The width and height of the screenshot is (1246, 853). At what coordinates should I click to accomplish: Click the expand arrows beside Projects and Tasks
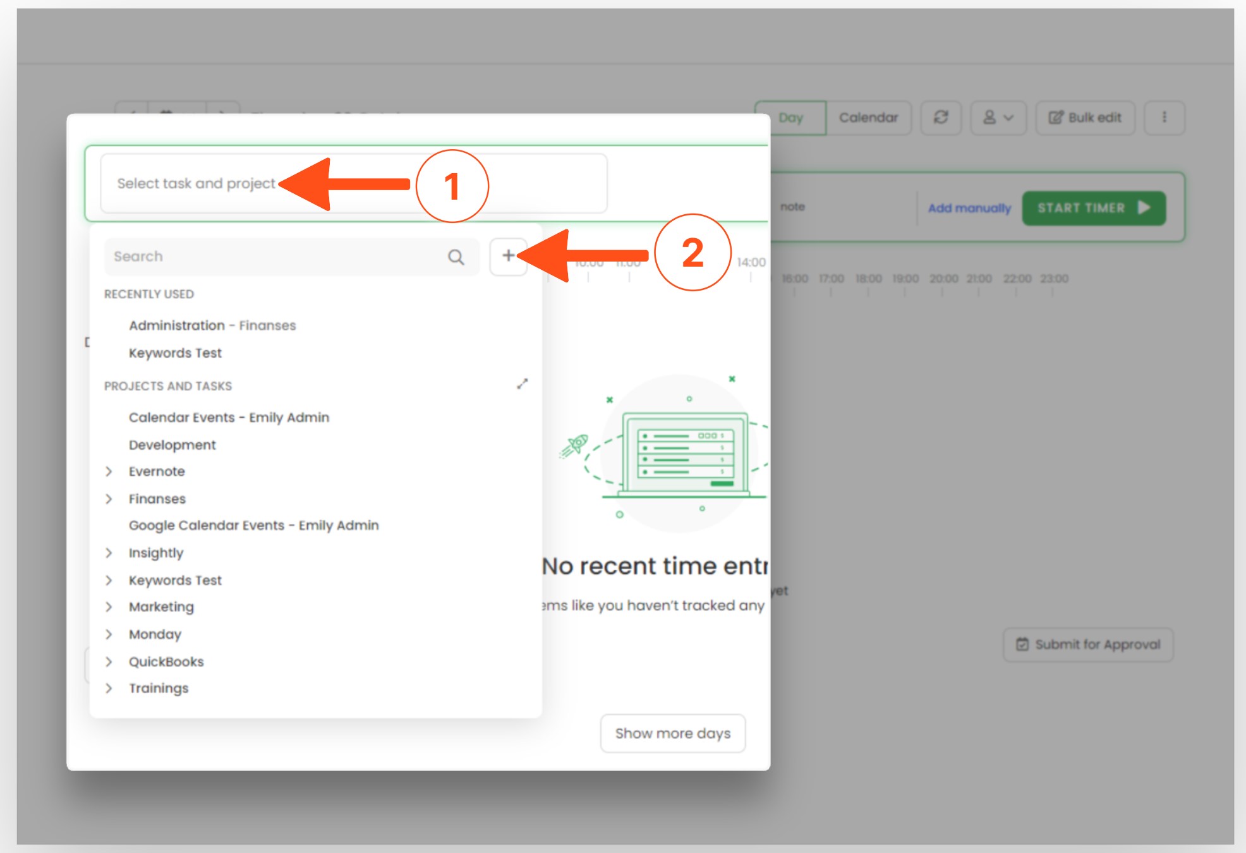click(522, 384)
